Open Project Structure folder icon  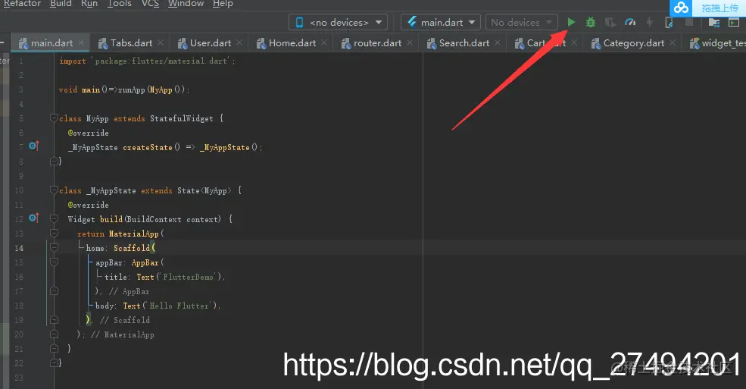coord(714,23)
